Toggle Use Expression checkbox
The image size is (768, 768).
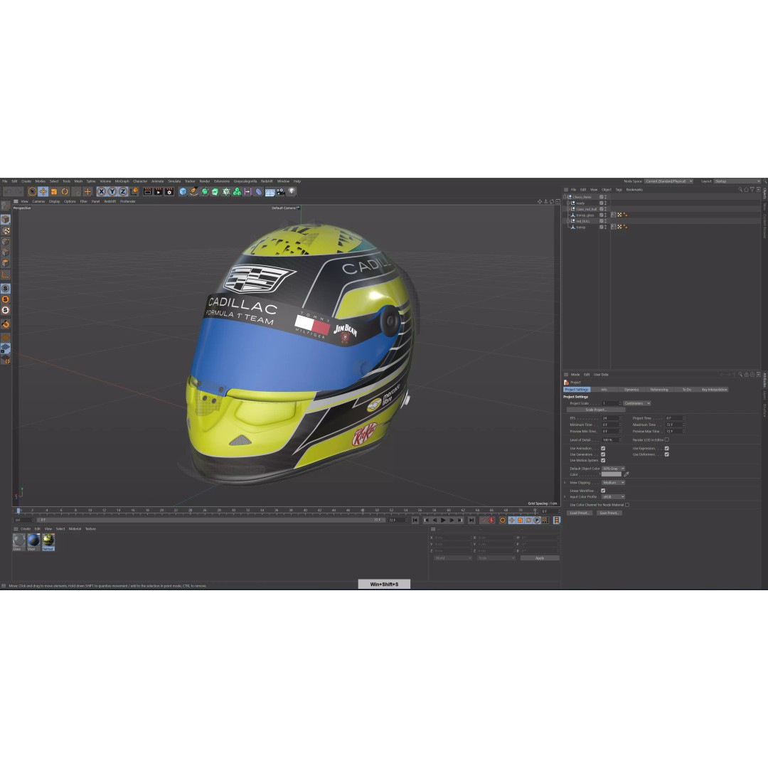(666, 449)
